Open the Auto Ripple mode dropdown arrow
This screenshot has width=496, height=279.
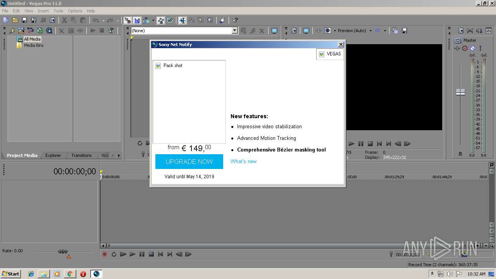(153, 20)
